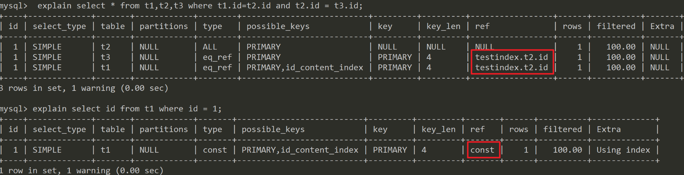Click 'select_type' header in the first table
The height and width of the screenshot is (175, 684).
coord(59,26)
